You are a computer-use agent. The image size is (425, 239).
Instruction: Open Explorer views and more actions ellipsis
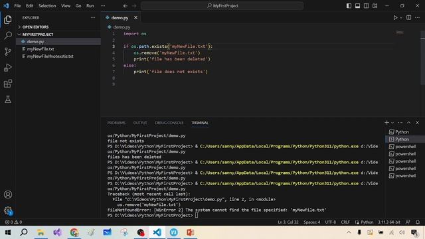93,18
